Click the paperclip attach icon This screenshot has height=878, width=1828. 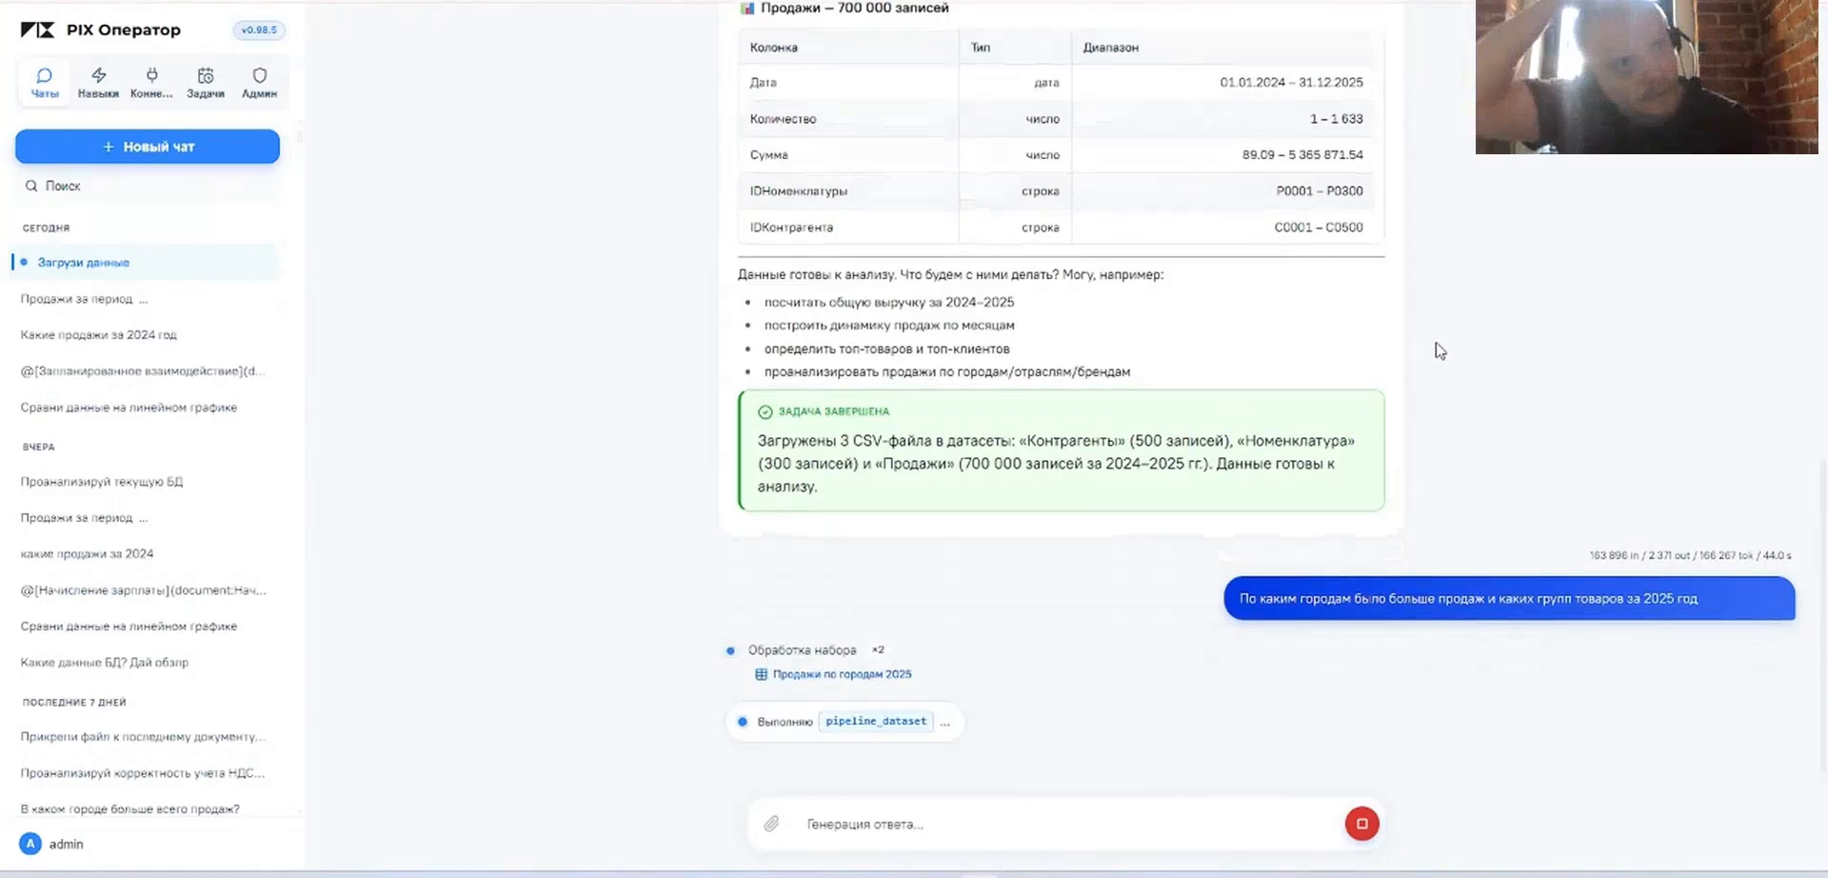pos(771,824)
